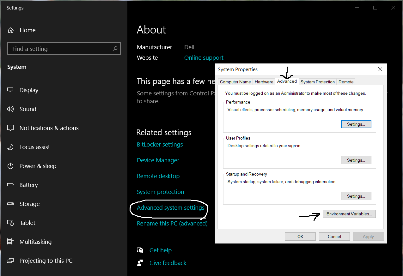
Task: Open Startup and Recovery Settings button
Action: pyautogui.click(x=356, y=196)
